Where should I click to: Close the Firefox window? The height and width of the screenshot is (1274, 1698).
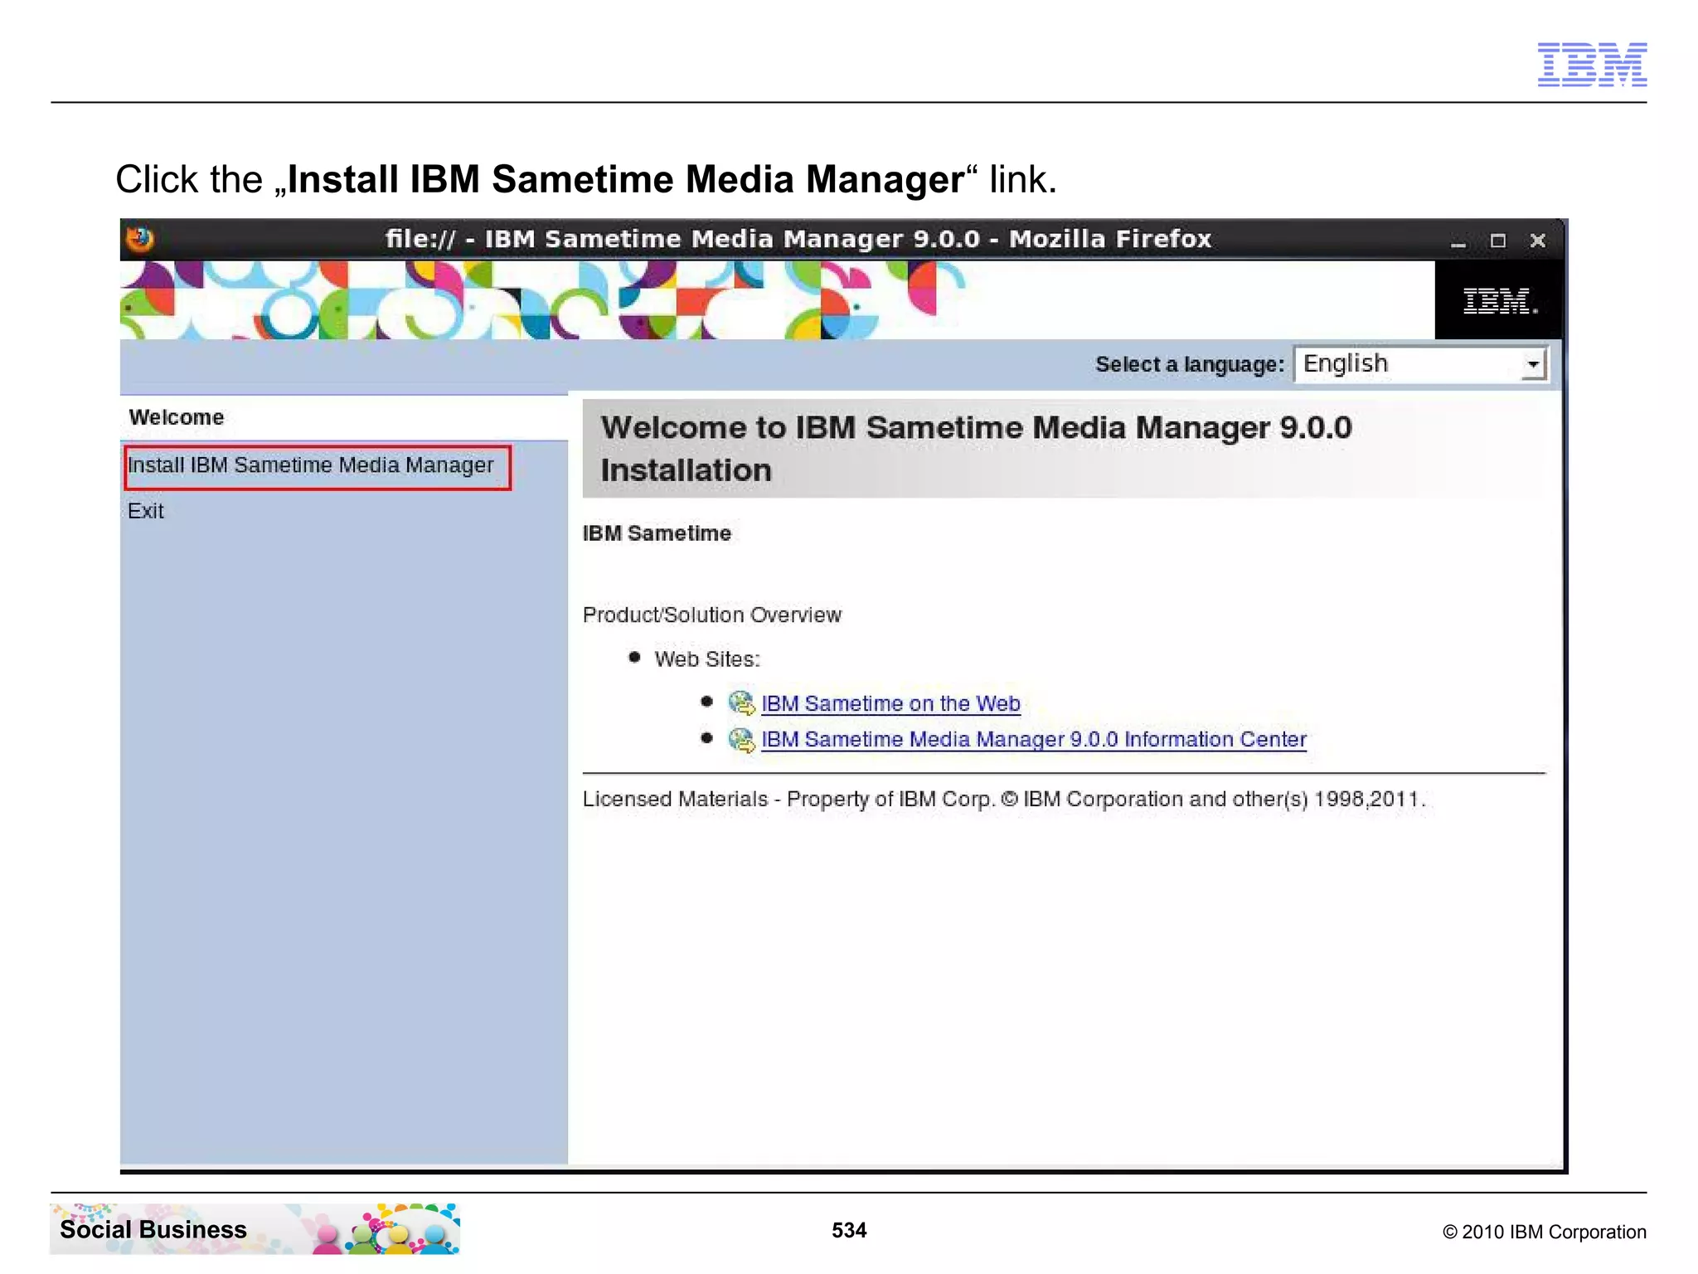[1538, 241]
